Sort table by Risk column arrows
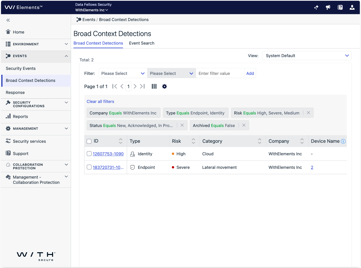Screen dimensions: 361x268 click(194, 141)
